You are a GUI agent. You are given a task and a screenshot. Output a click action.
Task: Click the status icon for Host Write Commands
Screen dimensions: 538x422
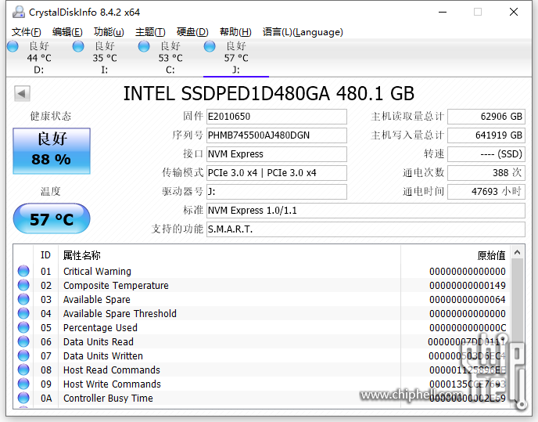pyautogui.click(x=23, y=384)
